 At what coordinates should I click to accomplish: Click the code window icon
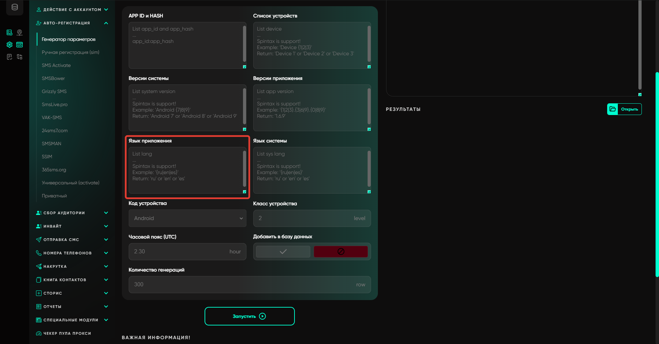point(20,45)
